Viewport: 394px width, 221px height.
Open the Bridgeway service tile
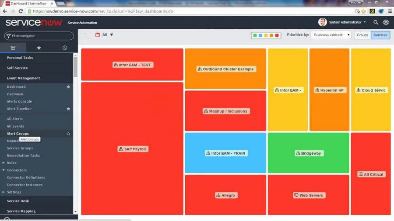point(309,153)
